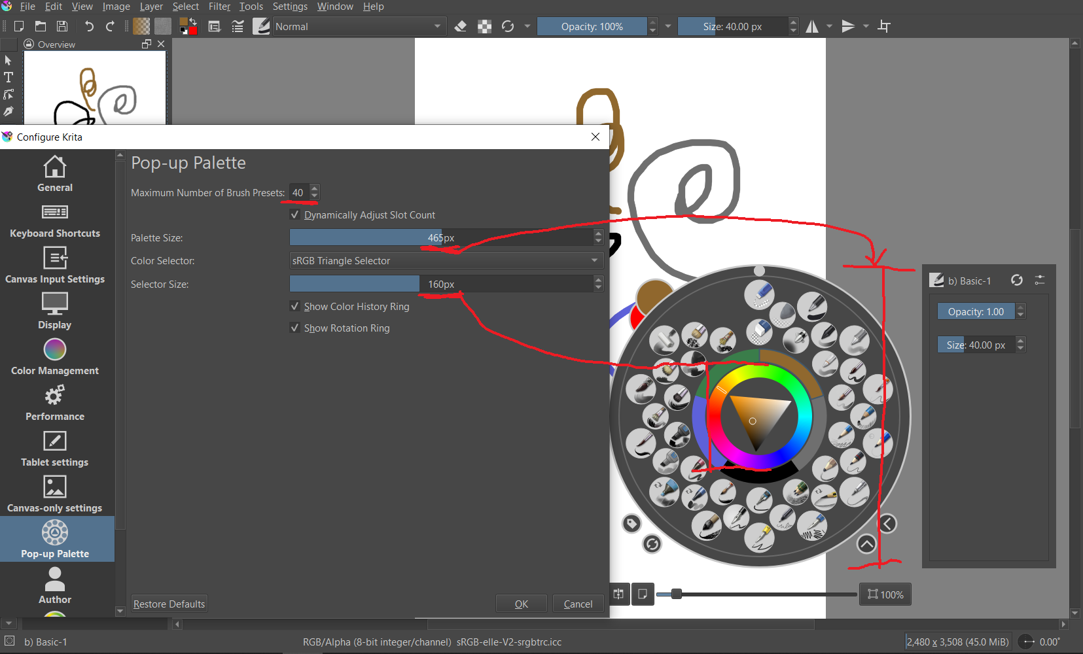Toggle Dynamically Adjust Slot Count checkbox
Screen dimensions: 1083x654
295,215
